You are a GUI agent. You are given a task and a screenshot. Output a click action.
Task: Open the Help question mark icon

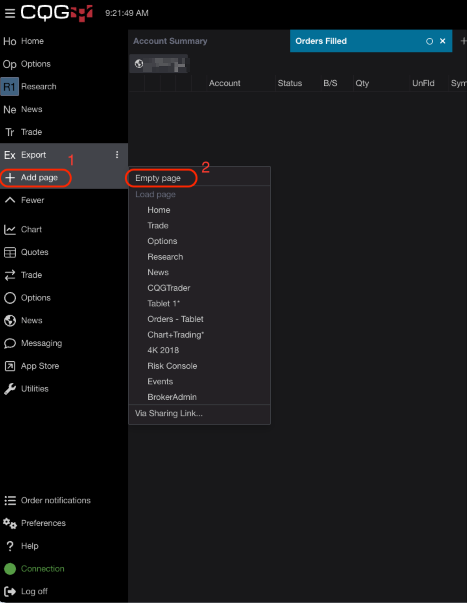10,546
